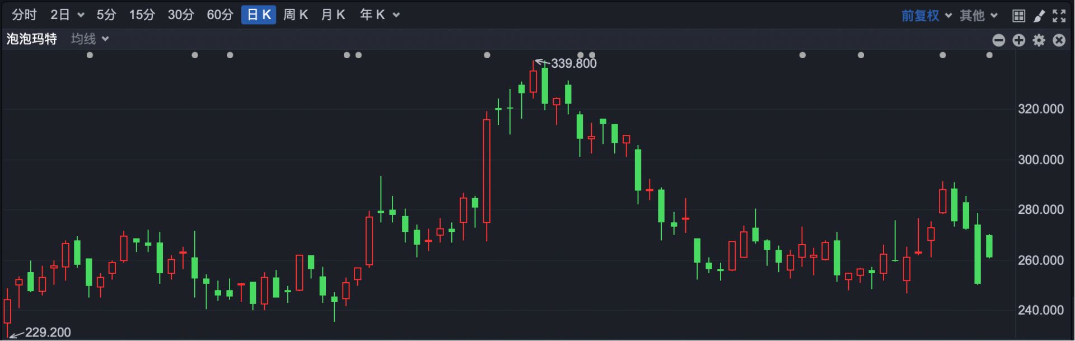Image resolution: width=1075 pixels, height=341 pixels.
Task: Select the 月K monthly chart tab
Action: coord(333,15)
